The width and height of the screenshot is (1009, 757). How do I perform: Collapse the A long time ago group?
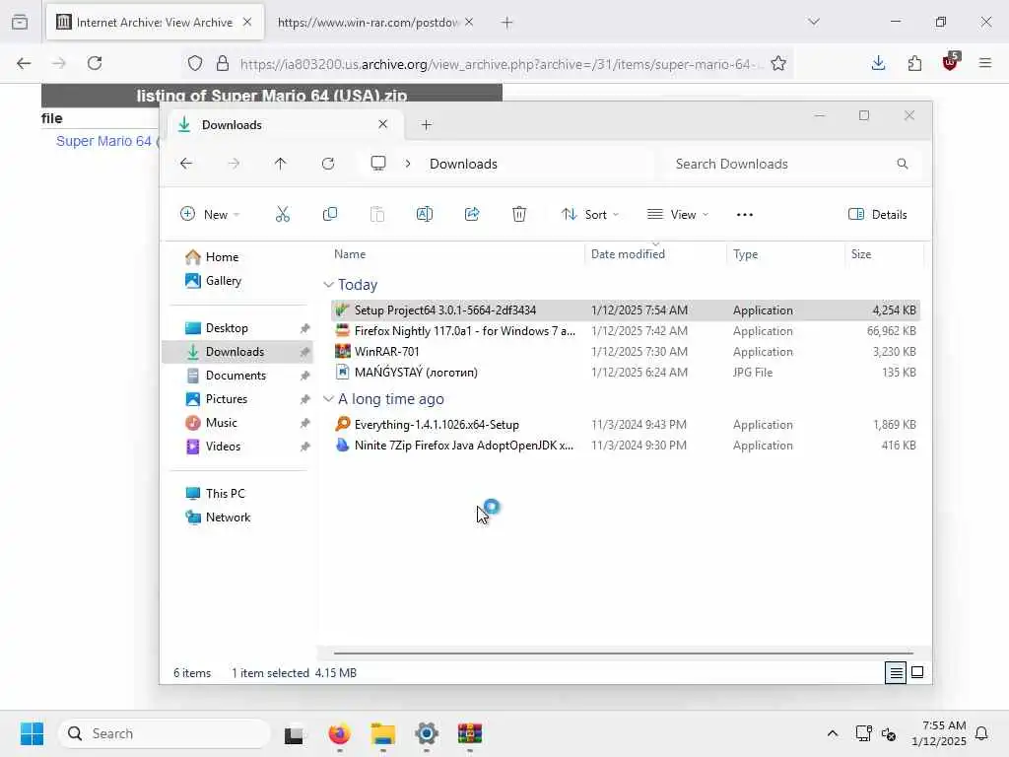tap(328, 399)
